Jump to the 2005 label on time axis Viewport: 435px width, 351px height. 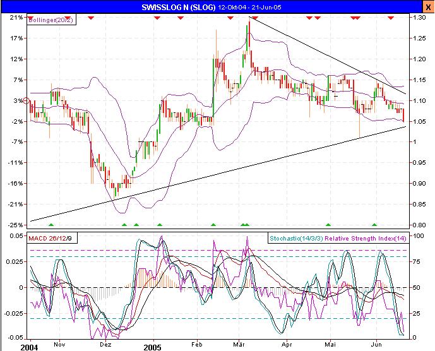(153, 347)
